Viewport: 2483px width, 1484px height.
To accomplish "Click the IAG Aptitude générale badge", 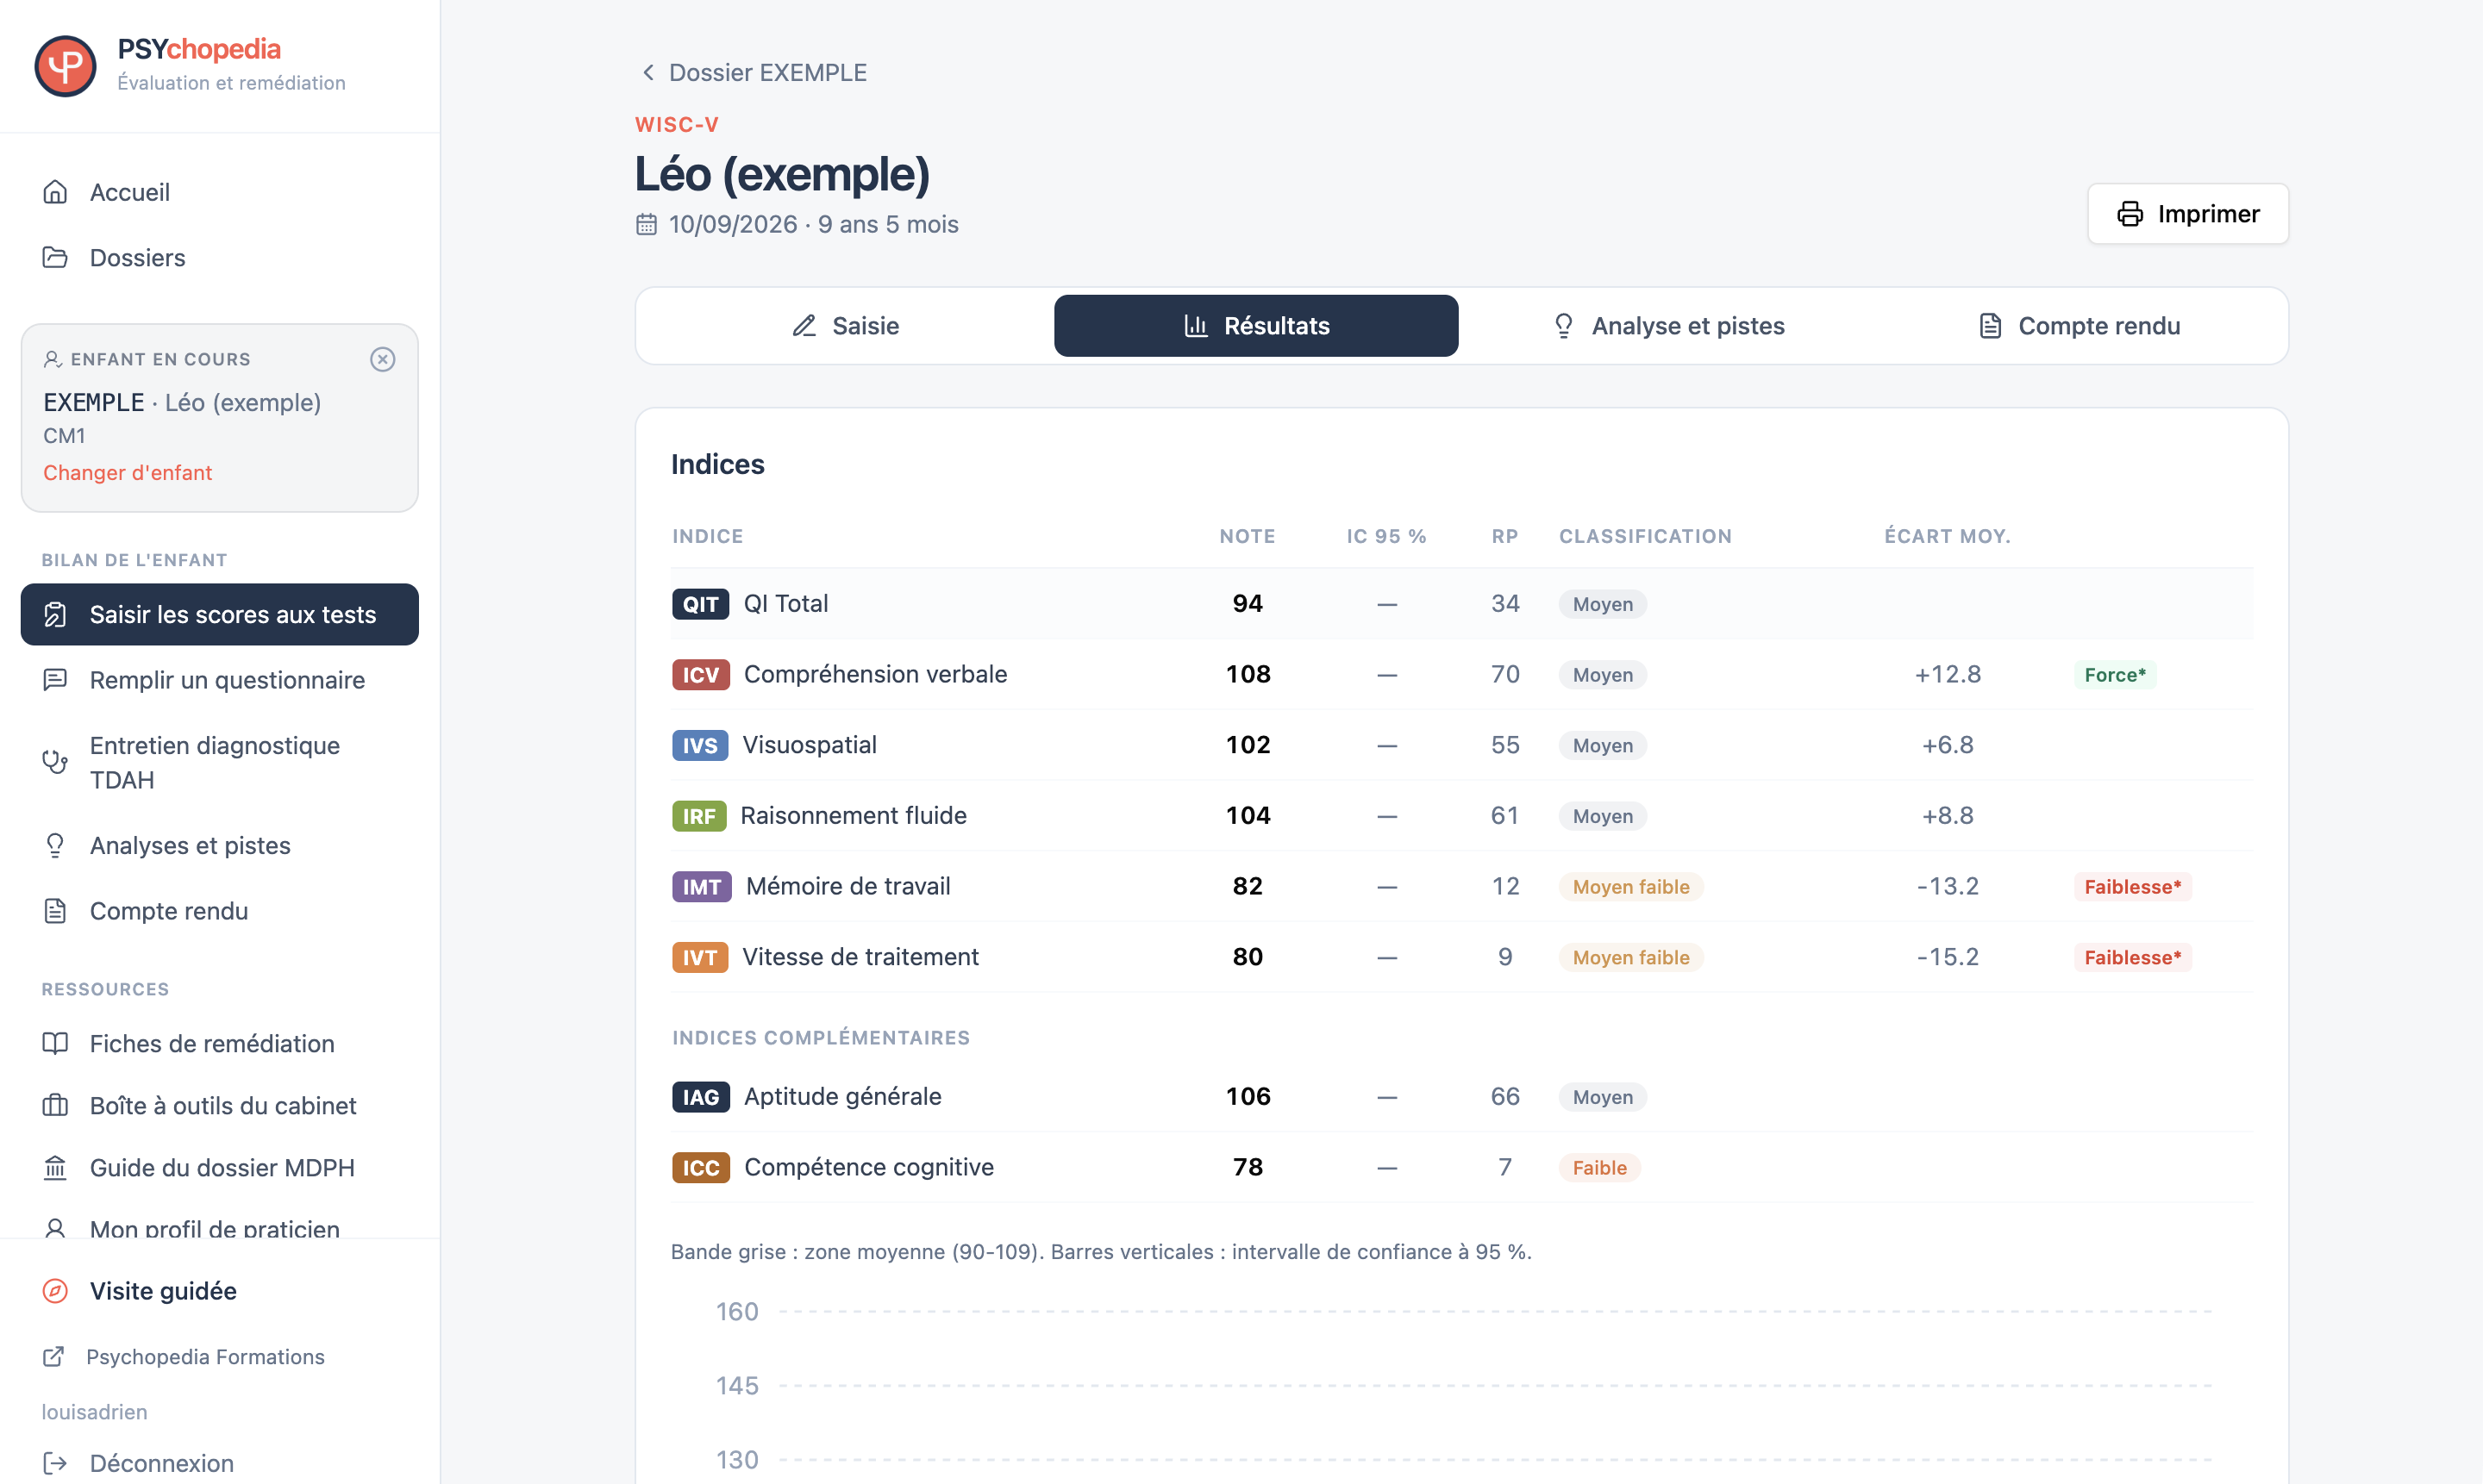I will coord(700,1097).
